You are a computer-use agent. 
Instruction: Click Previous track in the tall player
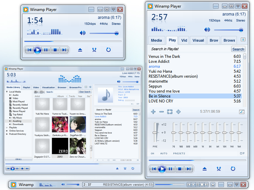pos(154,169)
